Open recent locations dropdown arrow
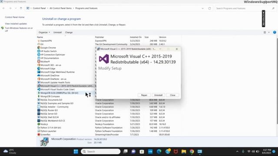278x156 pixels. coord(16,8)
